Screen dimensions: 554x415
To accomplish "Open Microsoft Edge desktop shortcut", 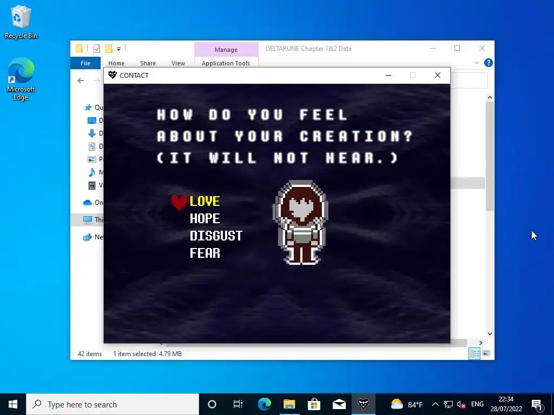I will 21,79.
